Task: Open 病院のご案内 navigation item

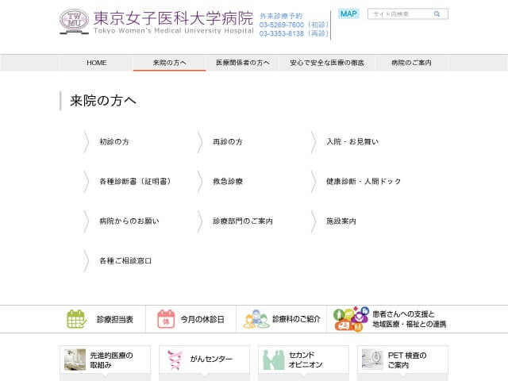Action: click(x=411, y=63)
